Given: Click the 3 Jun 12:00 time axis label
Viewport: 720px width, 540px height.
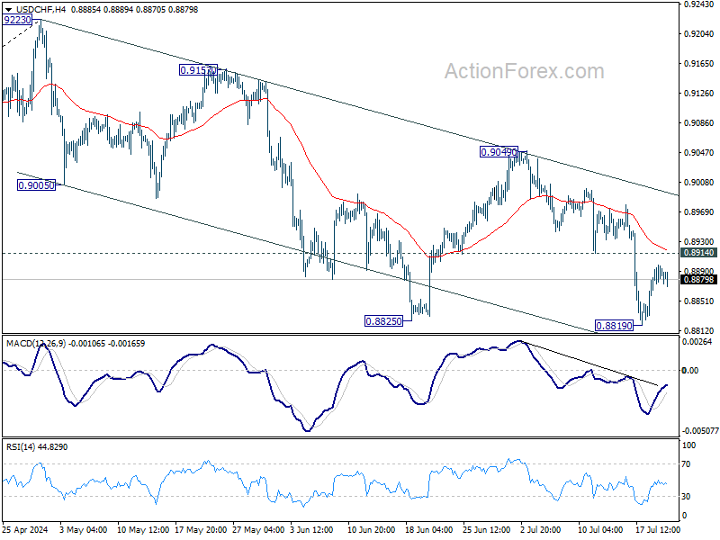Looking at the screenshot, I should [x=310, y=529].
